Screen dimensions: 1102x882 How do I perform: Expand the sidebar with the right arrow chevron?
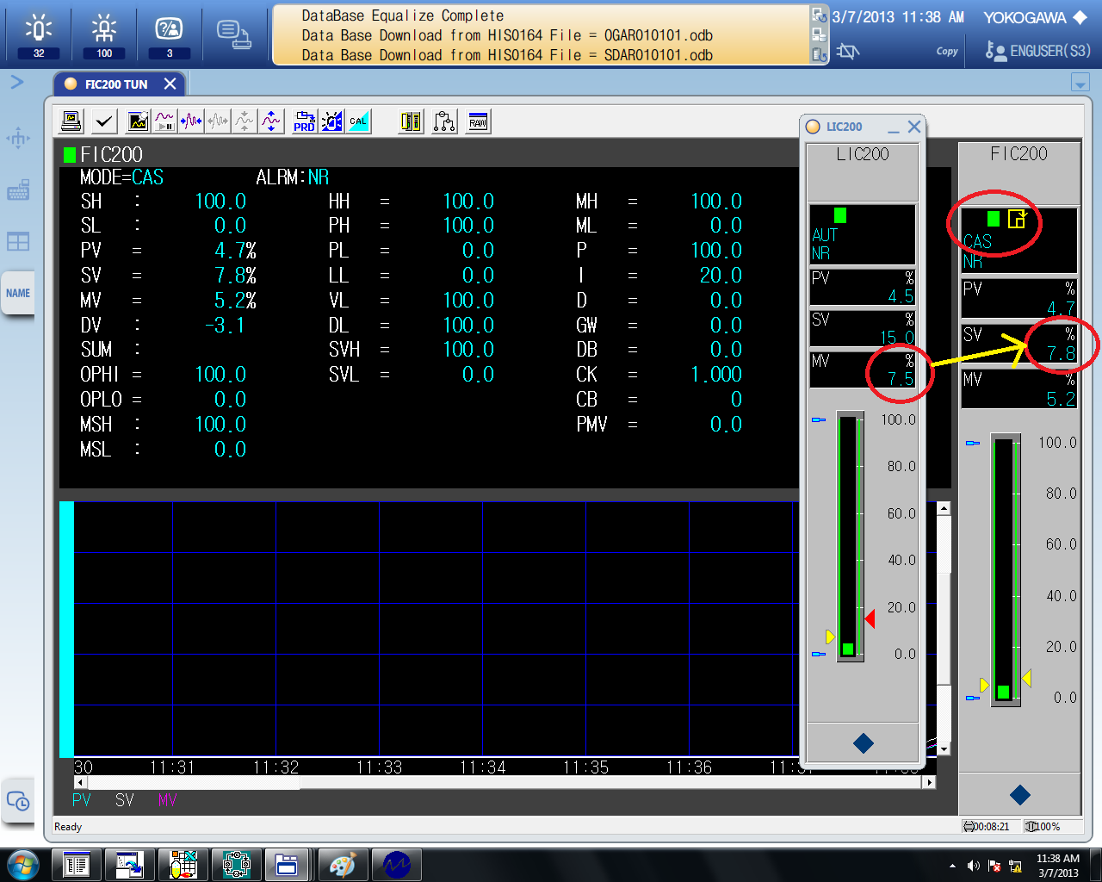click(x=16, y=83)
